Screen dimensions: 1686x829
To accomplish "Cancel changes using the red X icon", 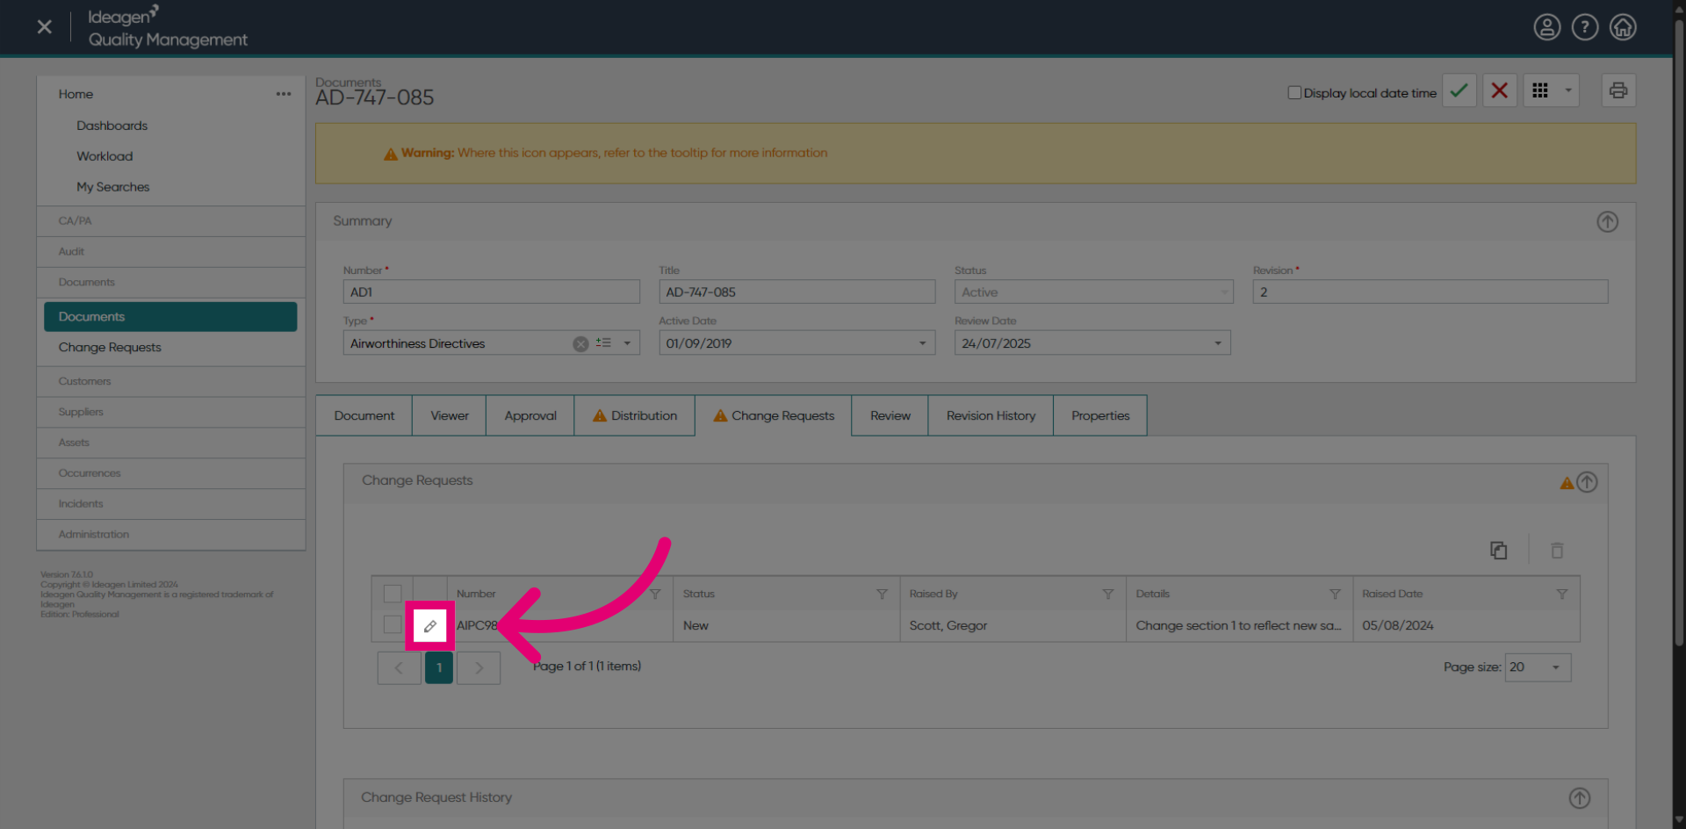I will [1499, 90].
